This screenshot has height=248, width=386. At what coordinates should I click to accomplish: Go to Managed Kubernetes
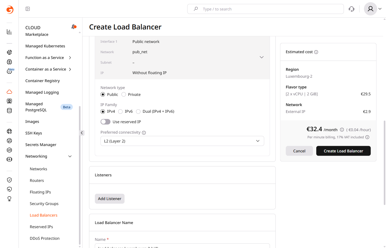[x=45, y=46]
